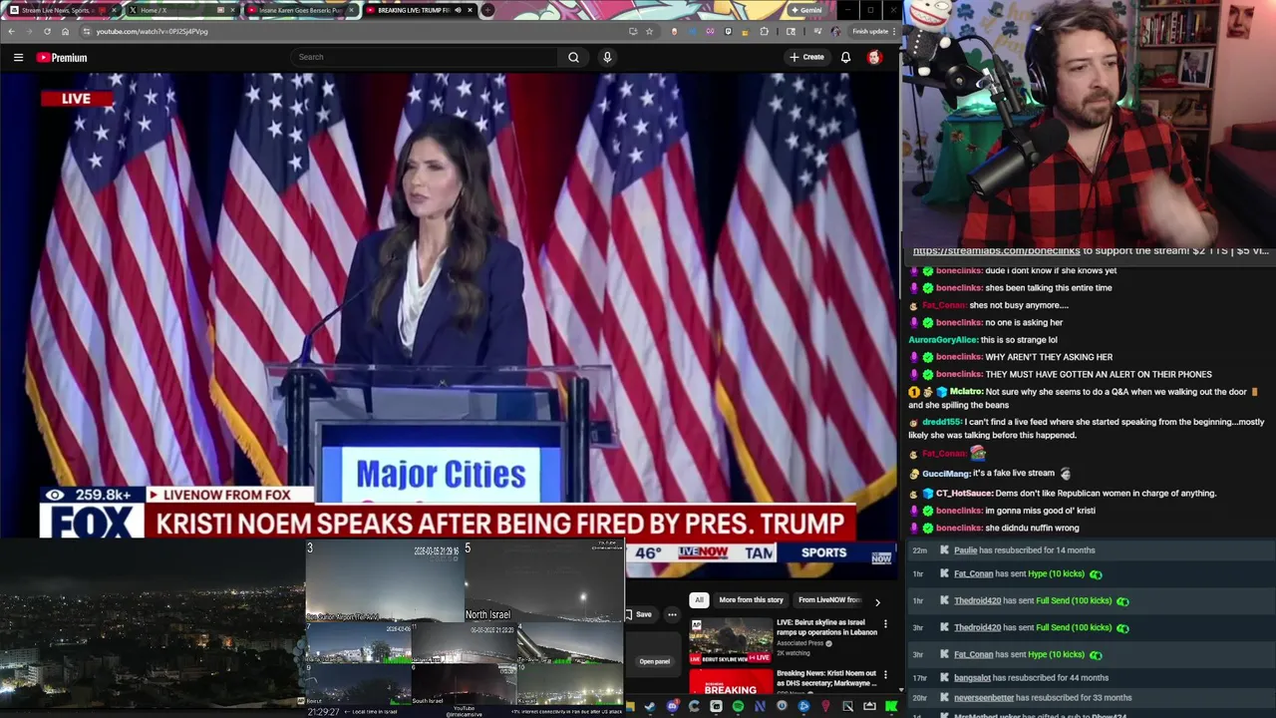This screenshot has width=1276, height=718.
Task: Open the Beirut skyline live video thumbnail
Action: click(x=731, y=640)
